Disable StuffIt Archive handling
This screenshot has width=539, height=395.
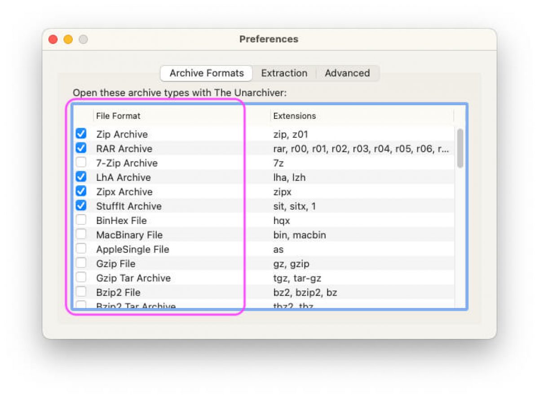click(81, 206)
